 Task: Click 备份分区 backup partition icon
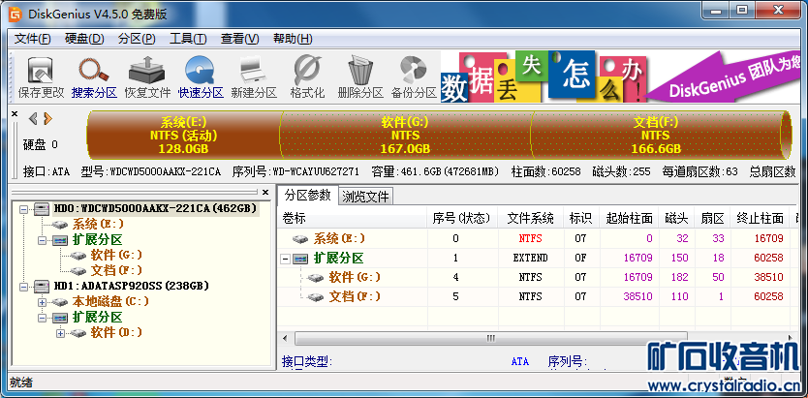(x=414, y=71)
